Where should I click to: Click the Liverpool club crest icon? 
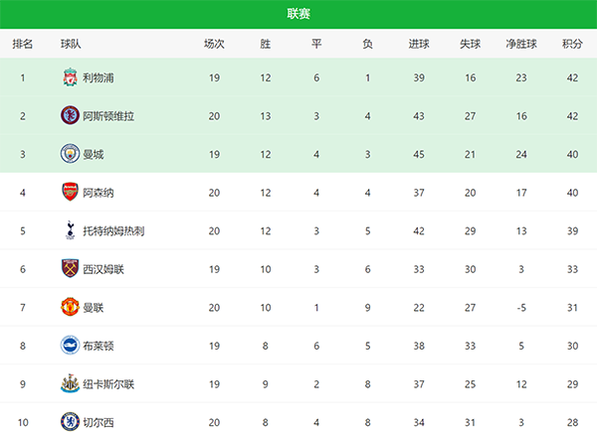(70, 77)
